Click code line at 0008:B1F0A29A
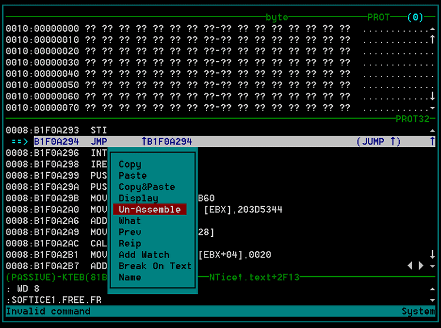 [x=56, y=187]
